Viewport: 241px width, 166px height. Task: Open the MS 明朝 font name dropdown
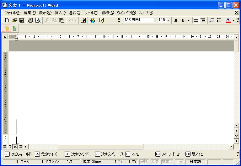click(155, 20)
